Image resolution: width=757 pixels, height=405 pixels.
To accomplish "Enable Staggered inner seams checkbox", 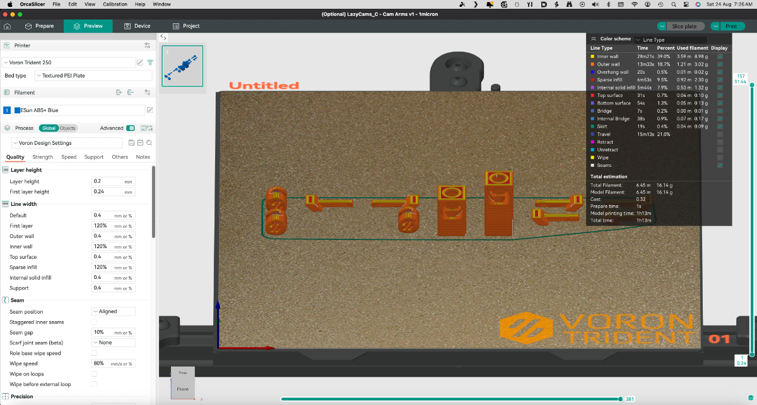I will (x=95, y=322).
